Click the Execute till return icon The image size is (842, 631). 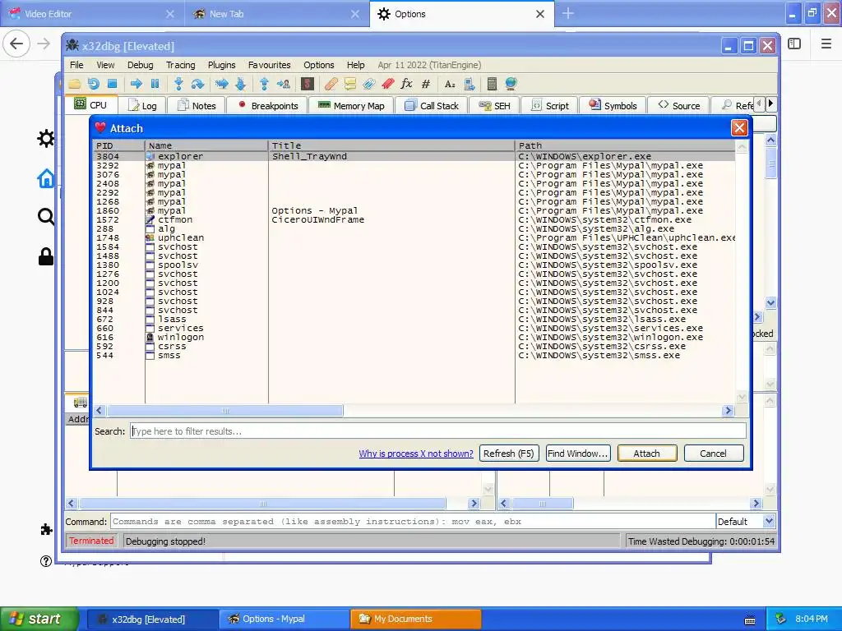pos(264,84)
